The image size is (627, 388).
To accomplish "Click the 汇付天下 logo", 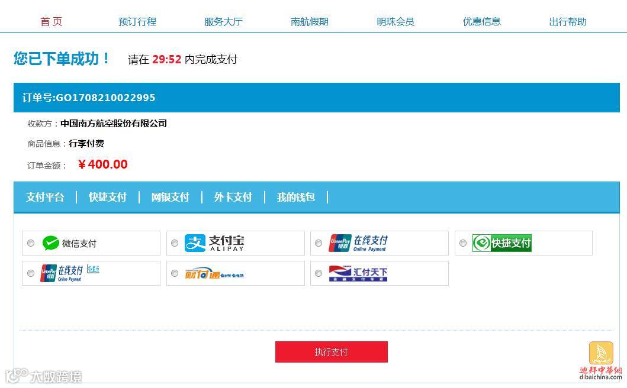I will [x=358, y=273].
